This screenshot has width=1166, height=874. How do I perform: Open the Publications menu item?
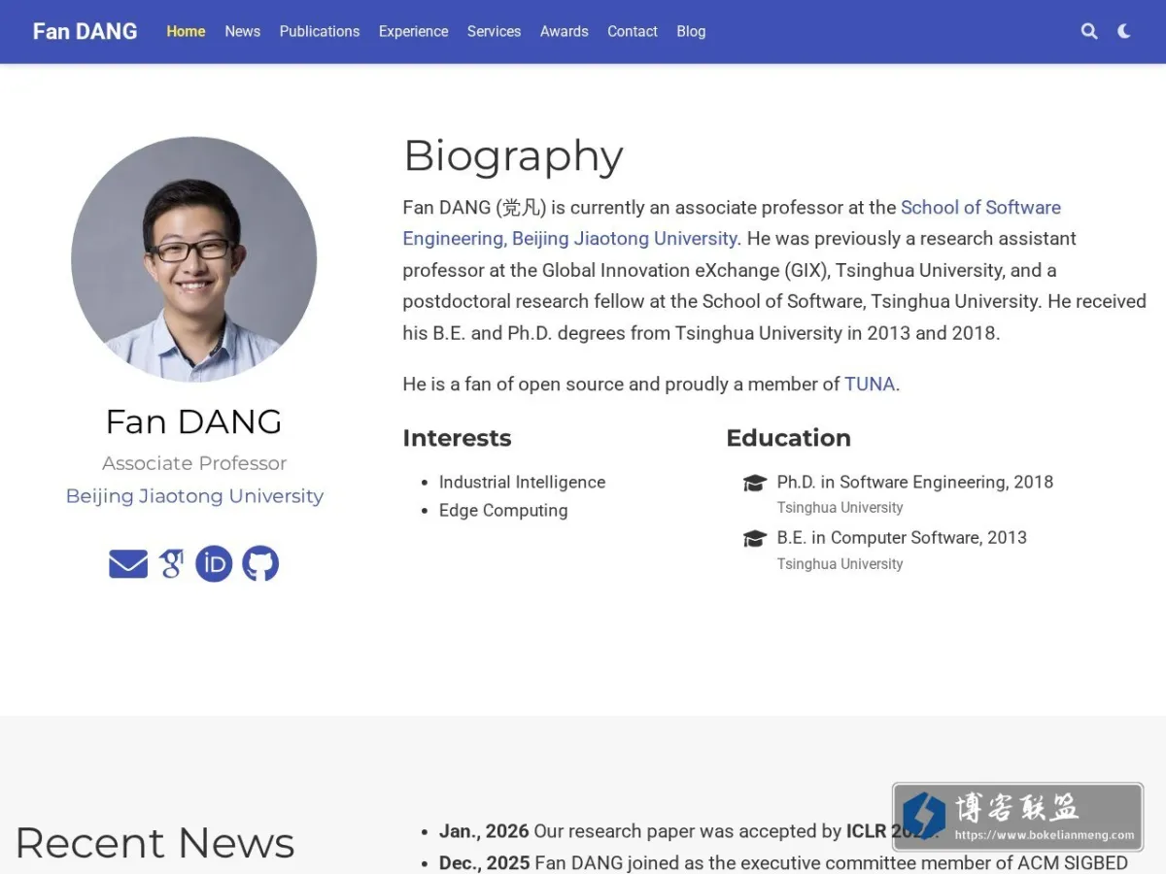[320, 31]
